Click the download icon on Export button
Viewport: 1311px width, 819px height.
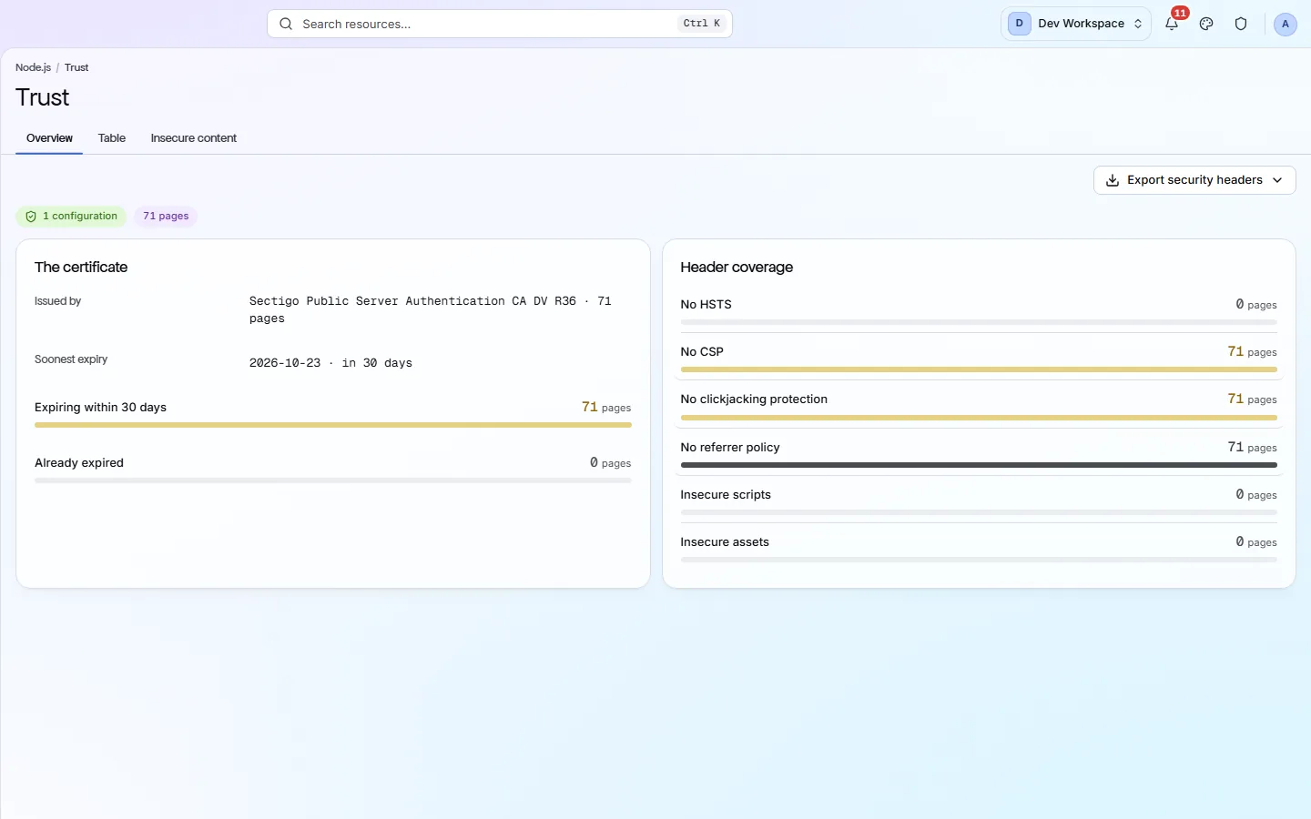1113,180
